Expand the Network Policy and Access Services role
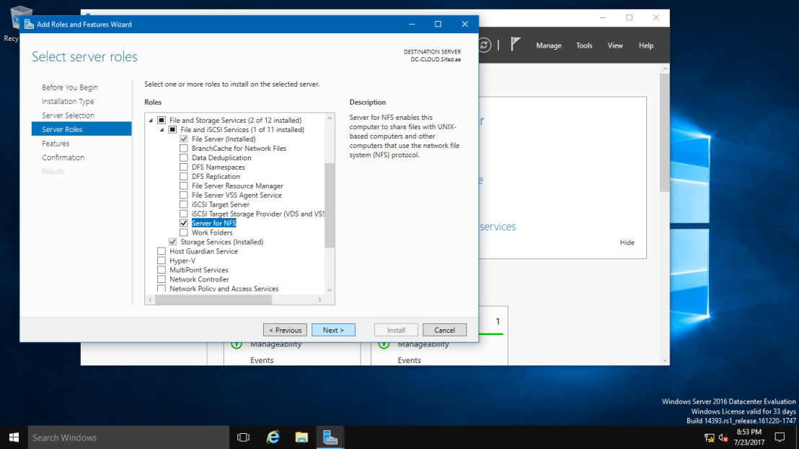The height and width of the screenshot is (449, 799). point(153,288)
